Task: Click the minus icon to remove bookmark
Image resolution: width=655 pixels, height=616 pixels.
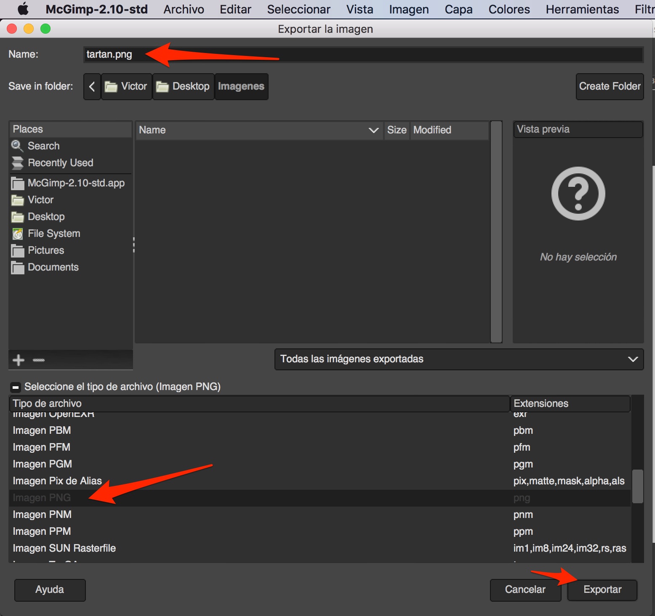Action: coord(39,360)
